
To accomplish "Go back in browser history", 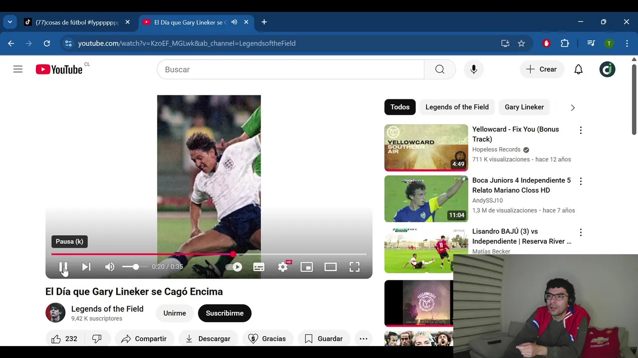I will 11,43.
